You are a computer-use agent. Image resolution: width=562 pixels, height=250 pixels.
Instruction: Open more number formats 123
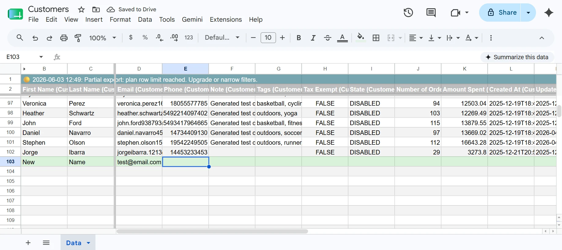[189, 38]
